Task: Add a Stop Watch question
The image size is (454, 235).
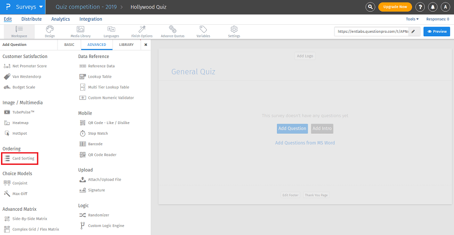Action: (x=93, y=134)
